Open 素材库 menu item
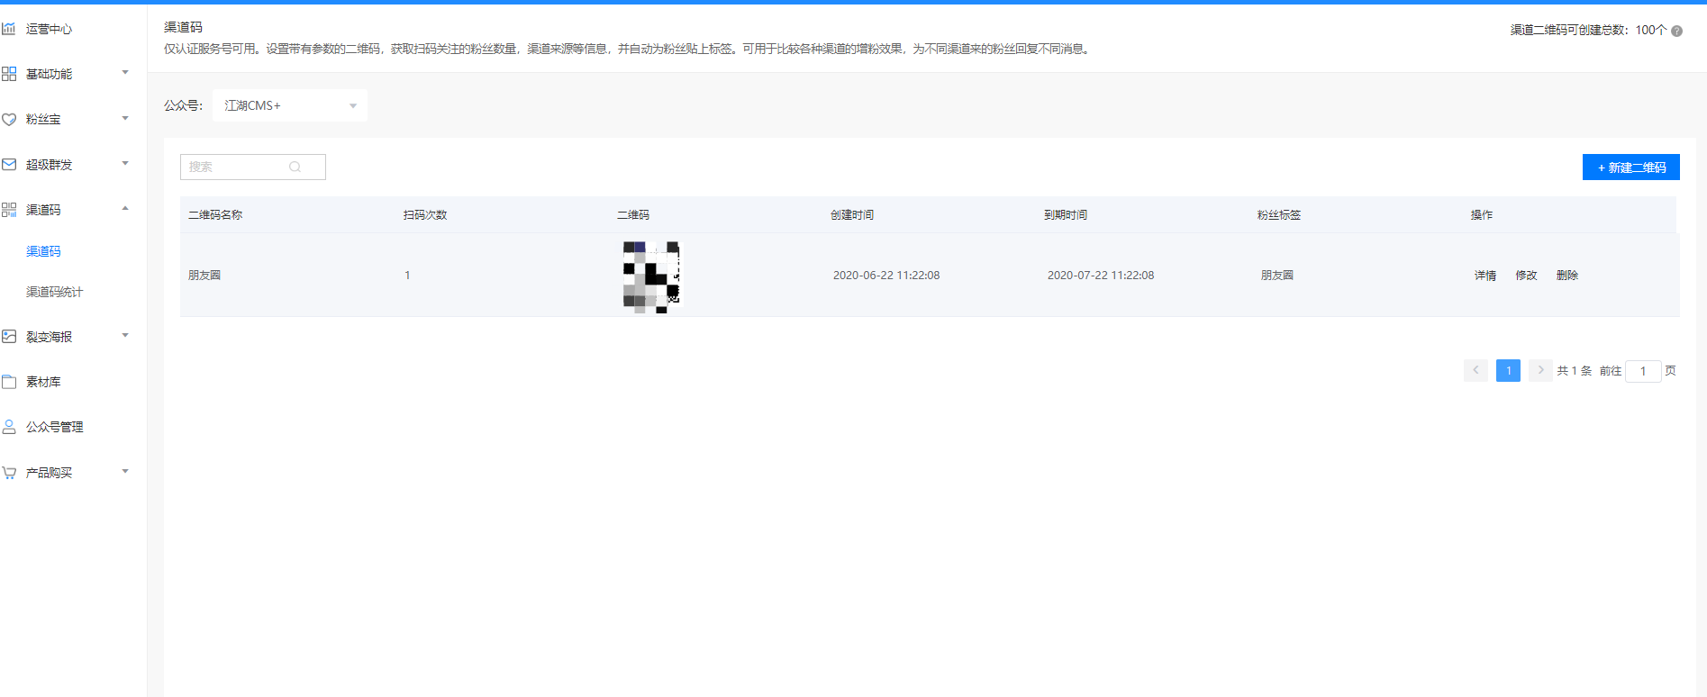The height and width of the screenshot is (697, 1707). 43,382
